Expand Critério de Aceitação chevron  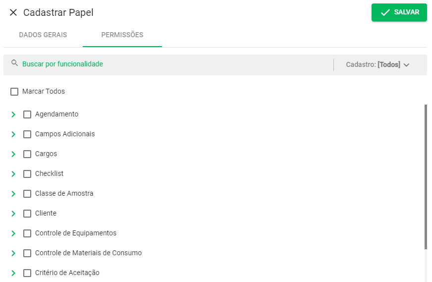pyautogui.click(x=13, y=273)
